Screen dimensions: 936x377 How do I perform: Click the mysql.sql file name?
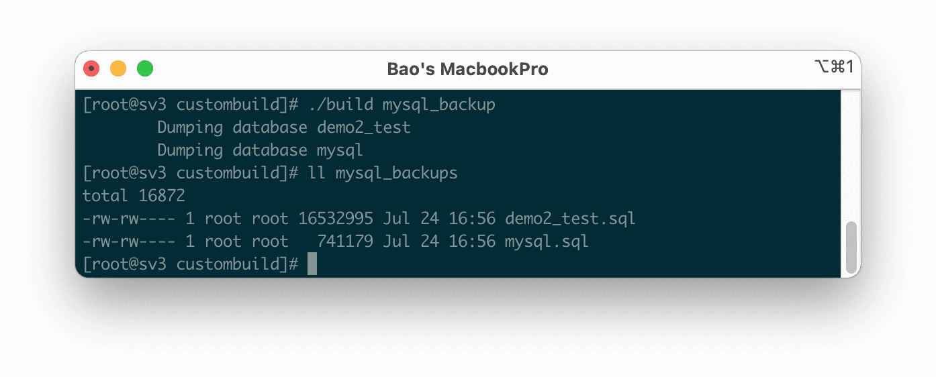[546, 241]
